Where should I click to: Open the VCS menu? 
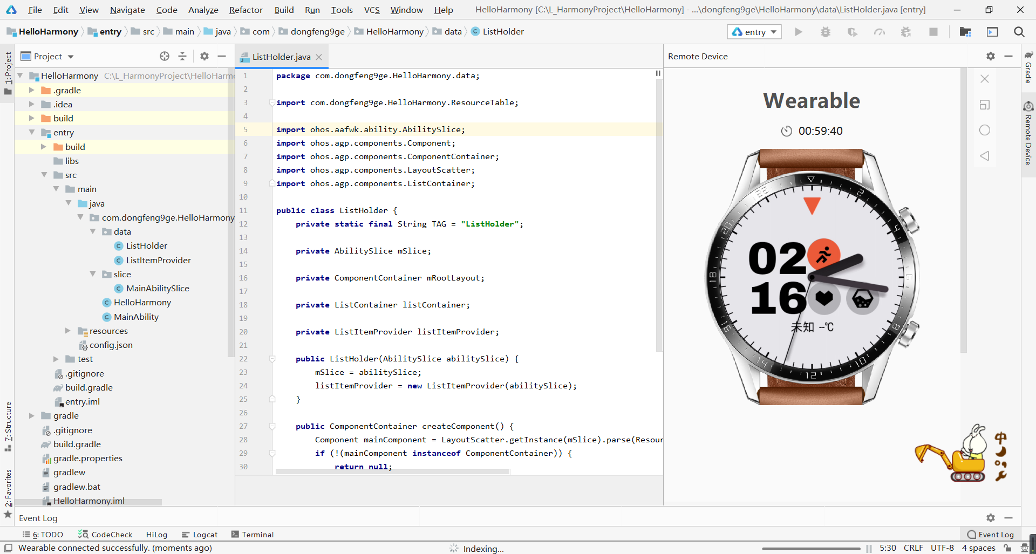pyautogui.click(x=371, y=10)
